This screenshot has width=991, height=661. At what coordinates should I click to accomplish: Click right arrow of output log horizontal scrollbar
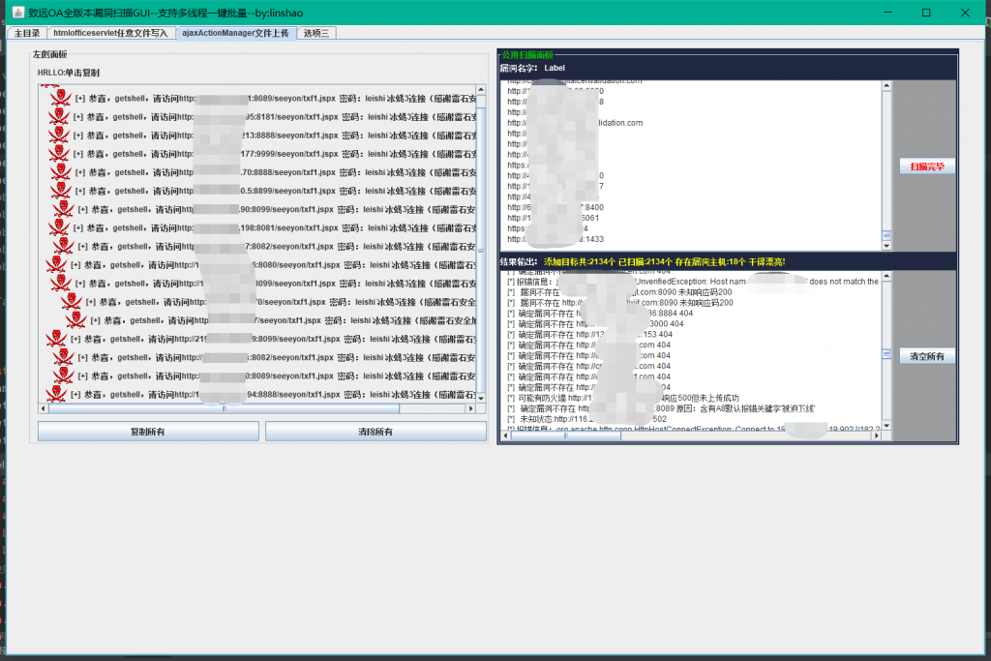877,436
